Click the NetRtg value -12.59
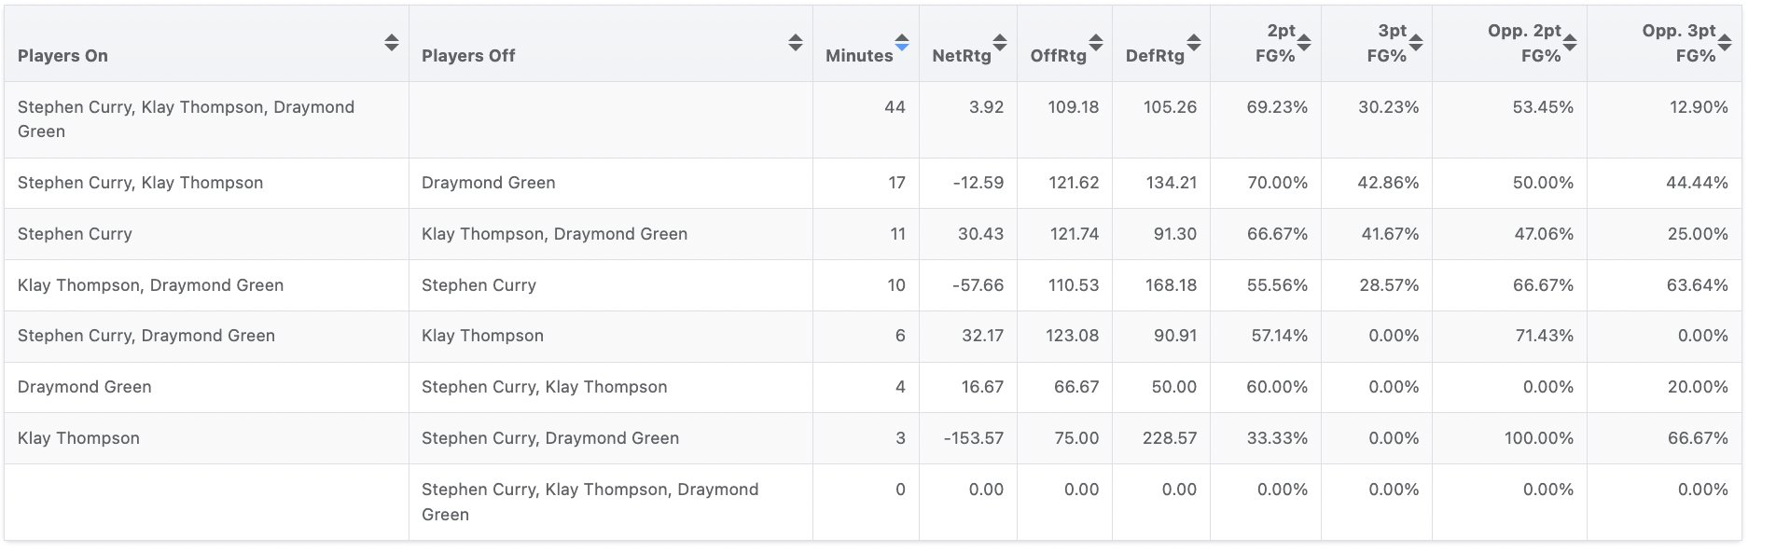 tap(978, 183)
